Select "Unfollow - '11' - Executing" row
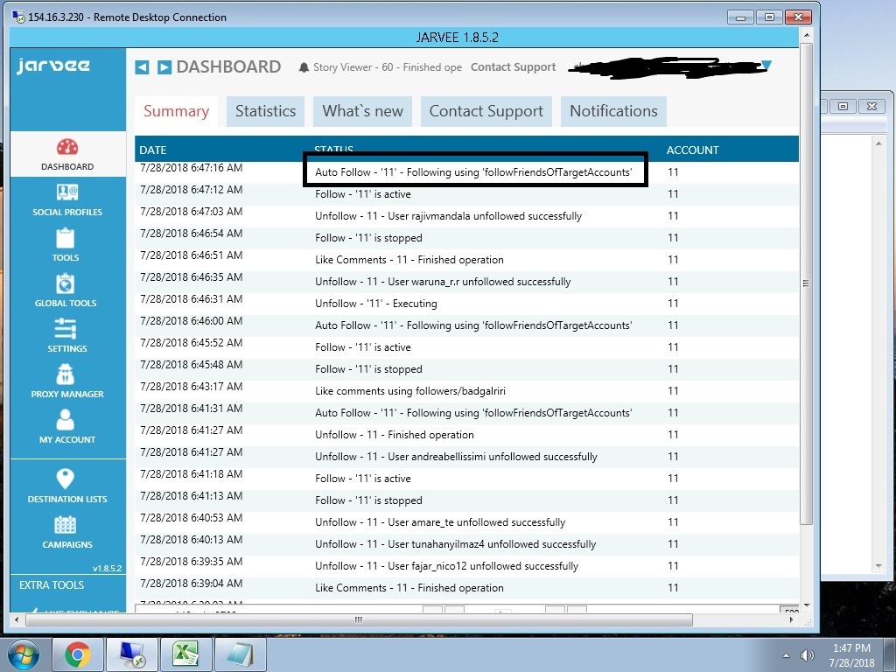This screenshot has width=896, height=672. tap(467, 304)
